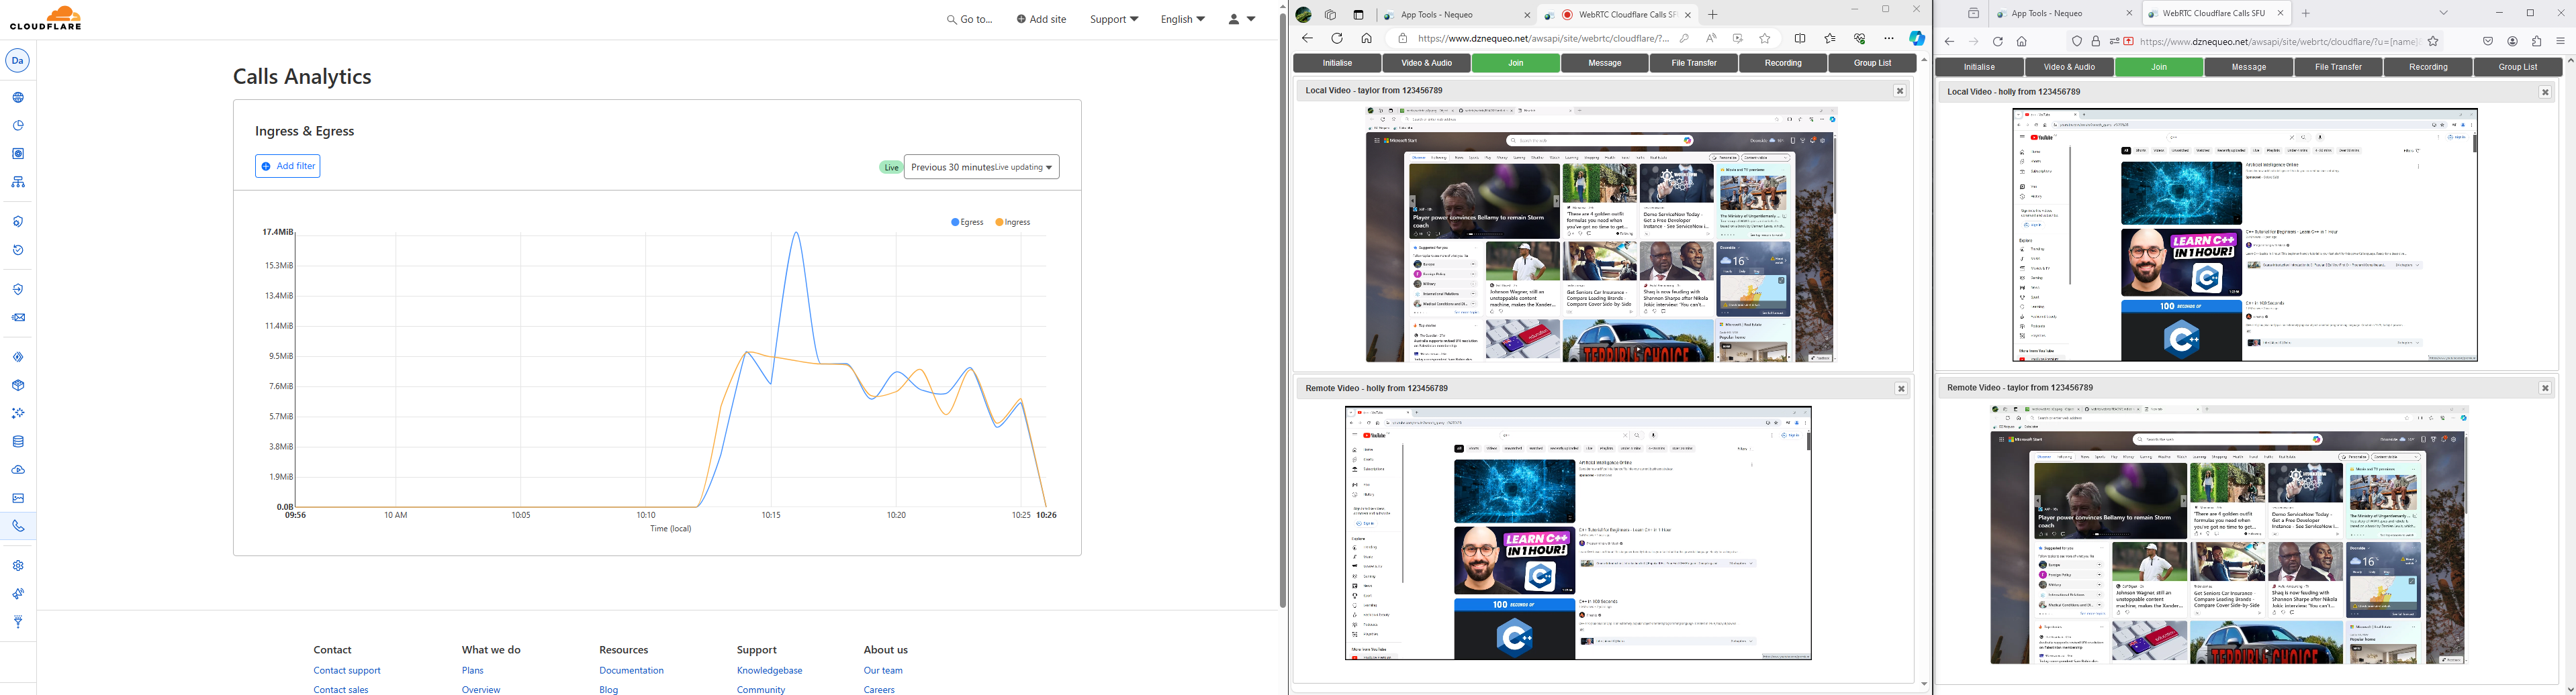Toggle the Ingress series in chart legend
Screen dimensions: 2576x695
(1013, 221)
